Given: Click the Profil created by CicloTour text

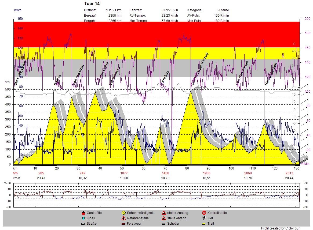Looking at the screenshot, I should [x=280, y=228].
